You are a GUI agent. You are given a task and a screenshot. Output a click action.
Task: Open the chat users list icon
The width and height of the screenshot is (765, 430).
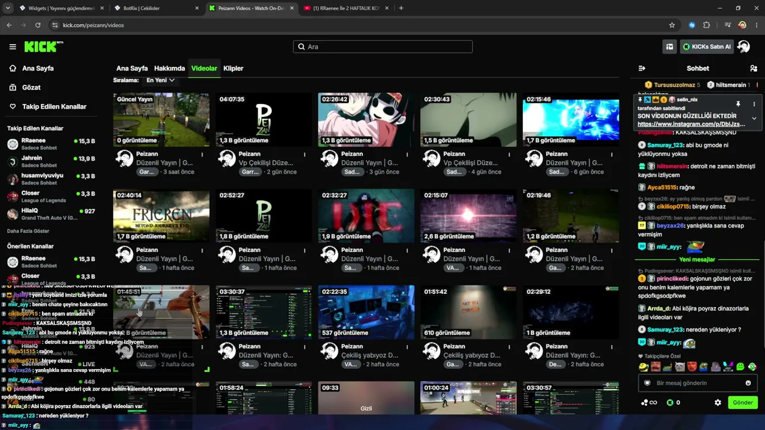click(x=754, y=68)
